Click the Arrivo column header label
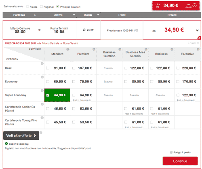The height and width of the screenshot is (169, 202). coord(58,15)
